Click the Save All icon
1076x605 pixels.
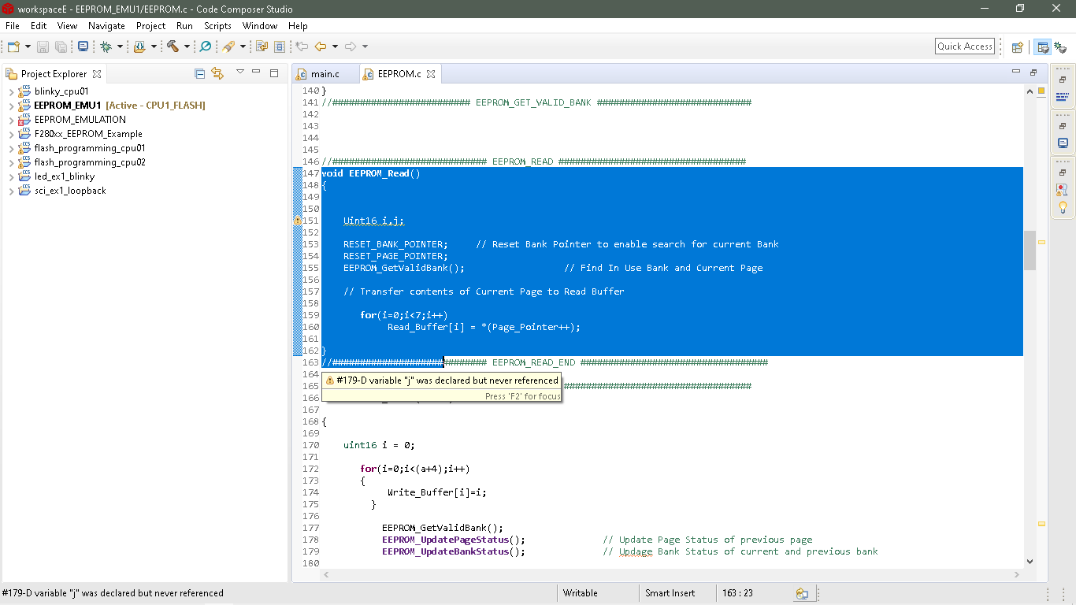61,46
